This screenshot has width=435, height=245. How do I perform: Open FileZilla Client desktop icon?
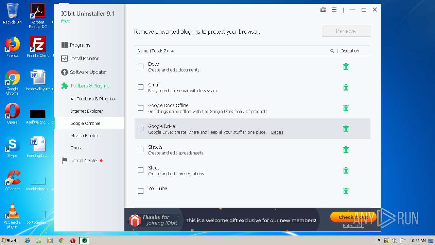(x=38, y=47)
